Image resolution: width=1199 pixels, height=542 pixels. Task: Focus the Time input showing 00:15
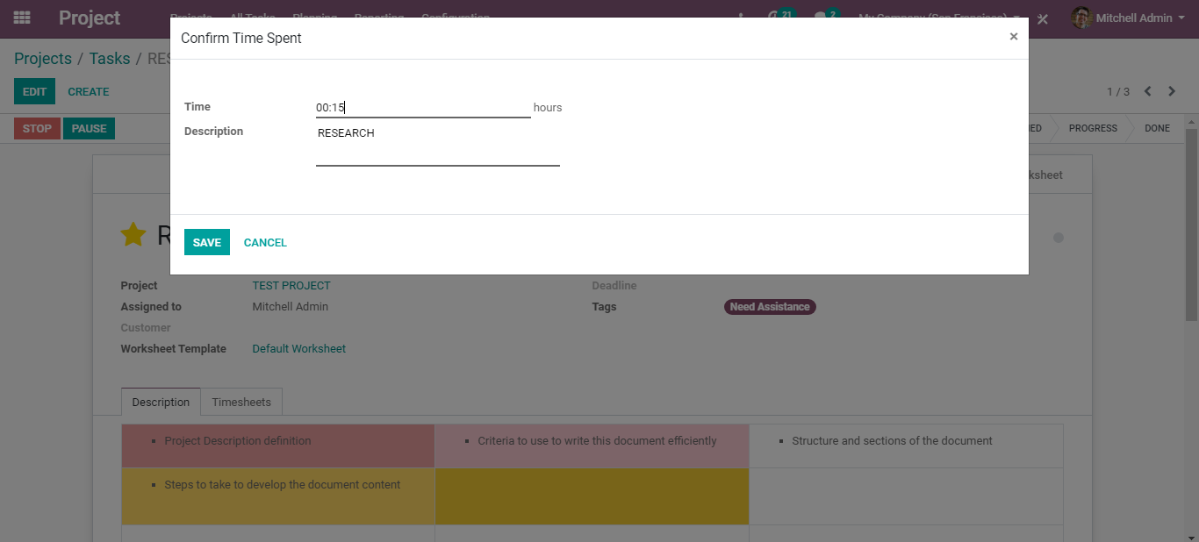(423, 108)
